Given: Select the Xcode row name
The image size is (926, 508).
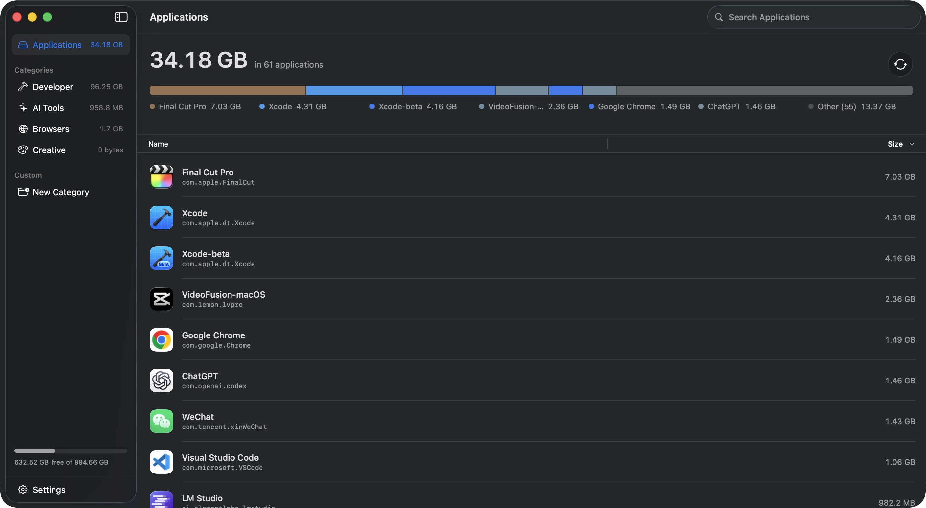Looking at the screenshot, I should 194,213.
